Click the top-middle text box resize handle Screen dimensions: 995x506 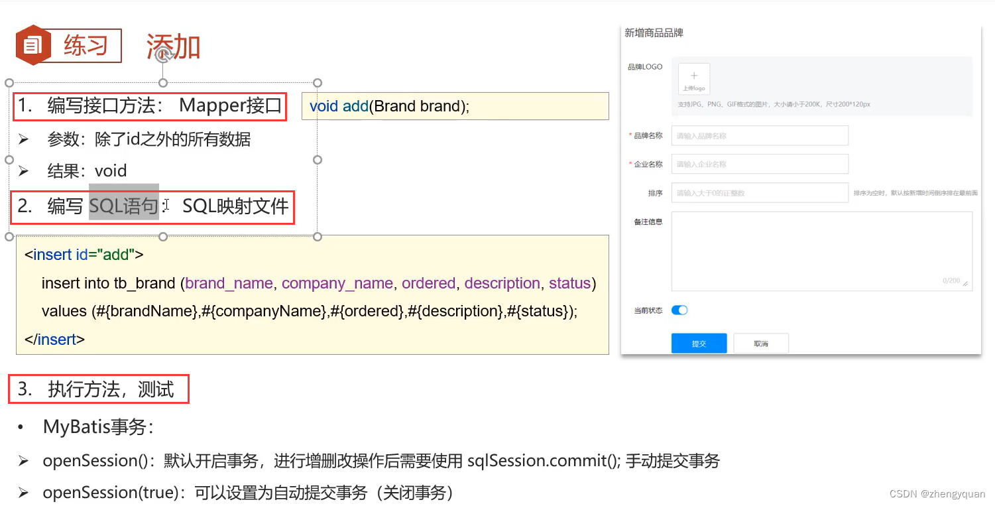(x=163, y=83)
